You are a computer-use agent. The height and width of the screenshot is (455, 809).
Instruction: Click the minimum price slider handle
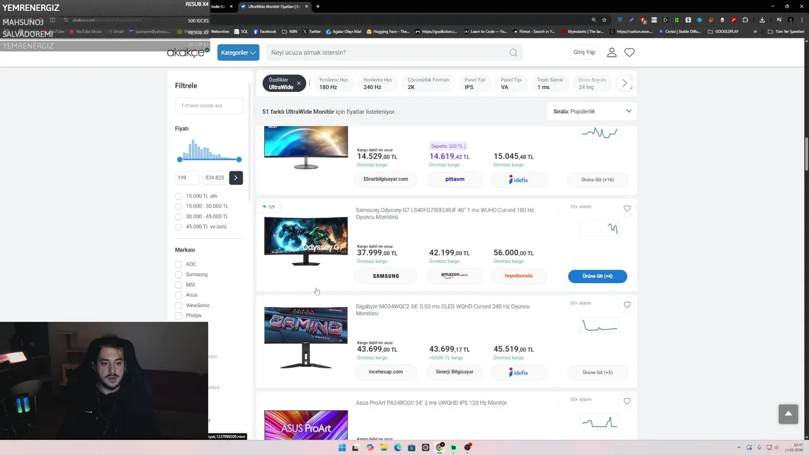pyautogui.click(x=179, y=159)
